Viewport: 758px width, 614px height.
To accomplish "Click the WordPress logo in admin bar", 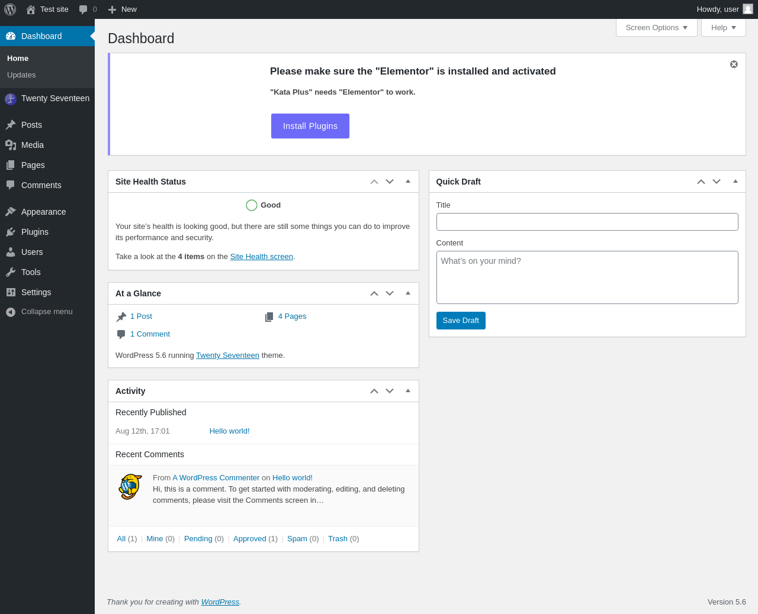I will 10,9.
